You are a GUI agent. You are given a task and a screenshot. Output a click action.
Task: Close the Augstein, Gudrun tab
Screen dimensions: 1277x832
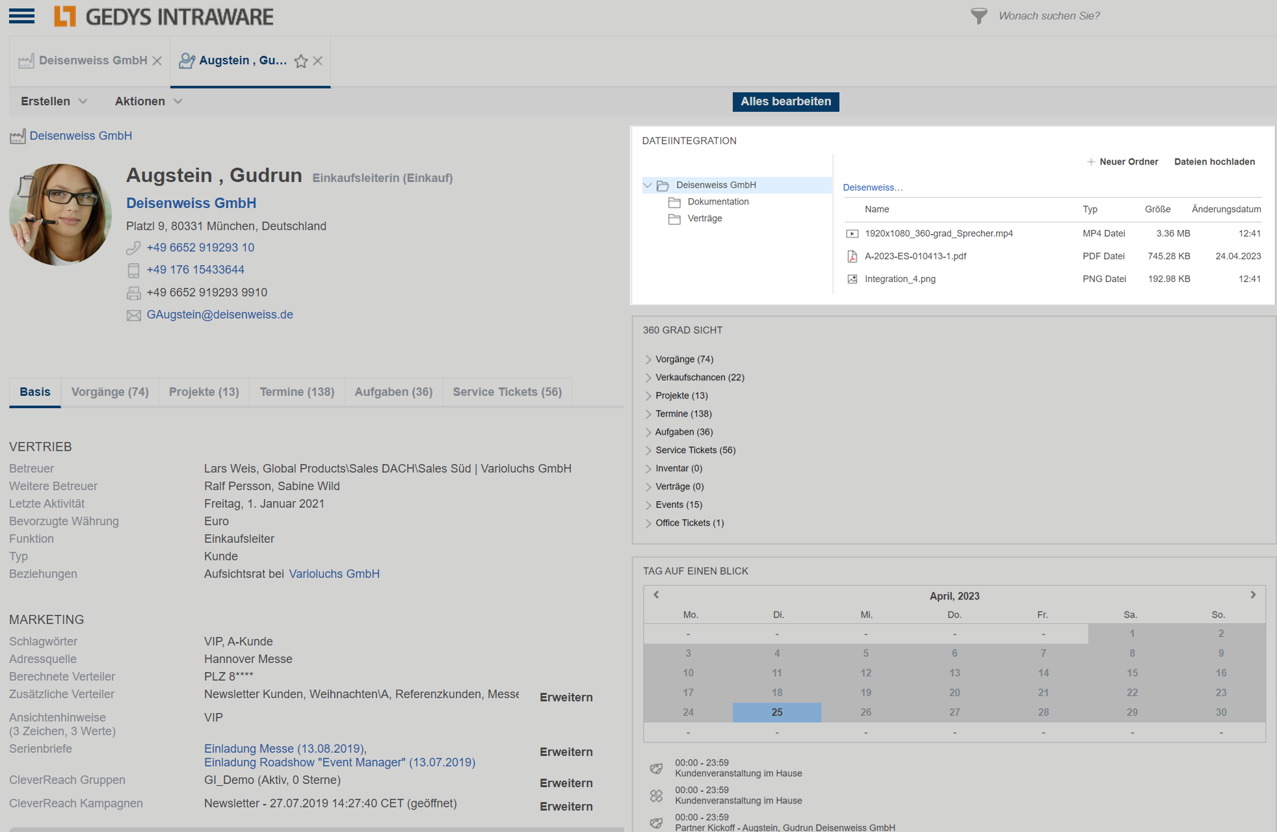point(318,60)
